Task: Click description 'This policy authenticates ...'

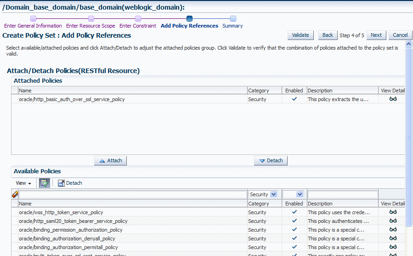Action: click(338, 221)
